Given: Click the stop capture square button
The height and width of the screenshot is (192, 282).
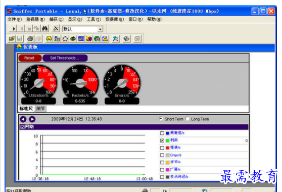Looking at the screenshot, I should tap(29, 29).
